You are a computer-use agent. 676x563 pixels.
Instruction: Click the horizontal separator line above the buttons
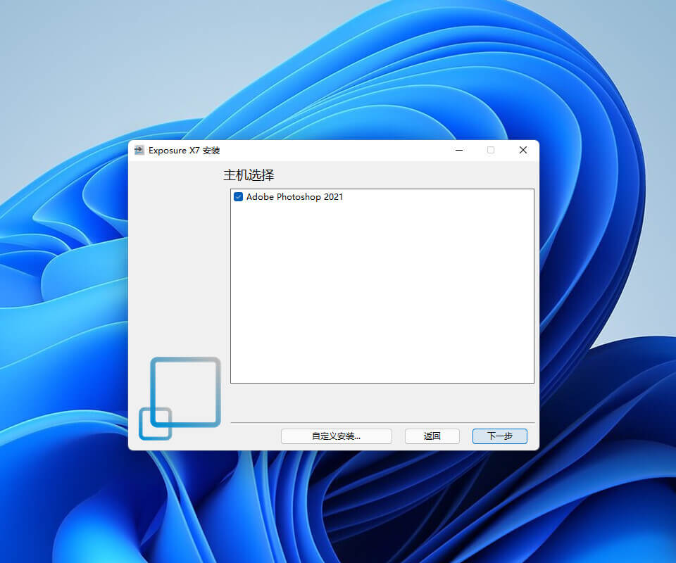382,423
